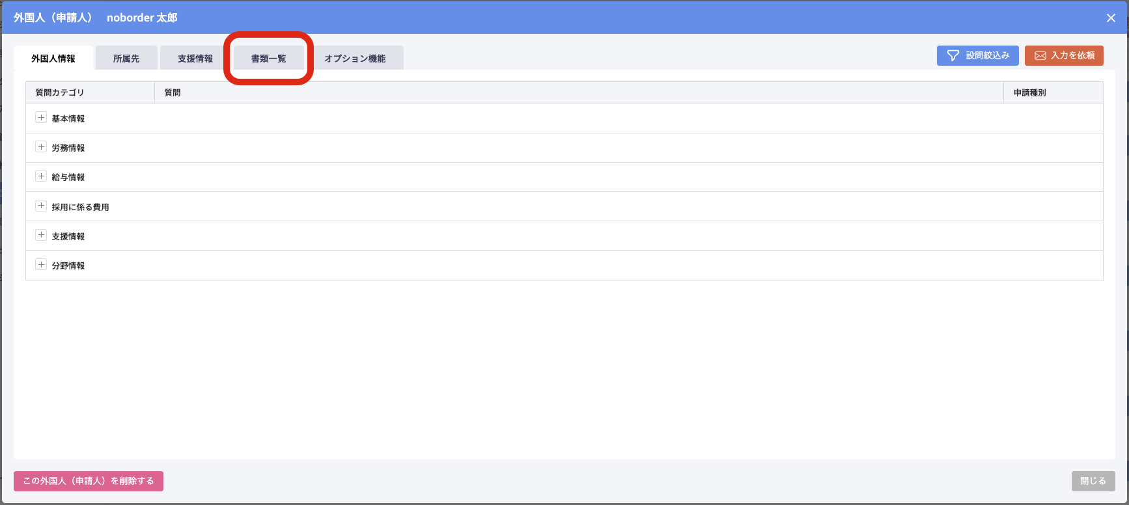Go to the オプション機能 tab

point(355,59)
